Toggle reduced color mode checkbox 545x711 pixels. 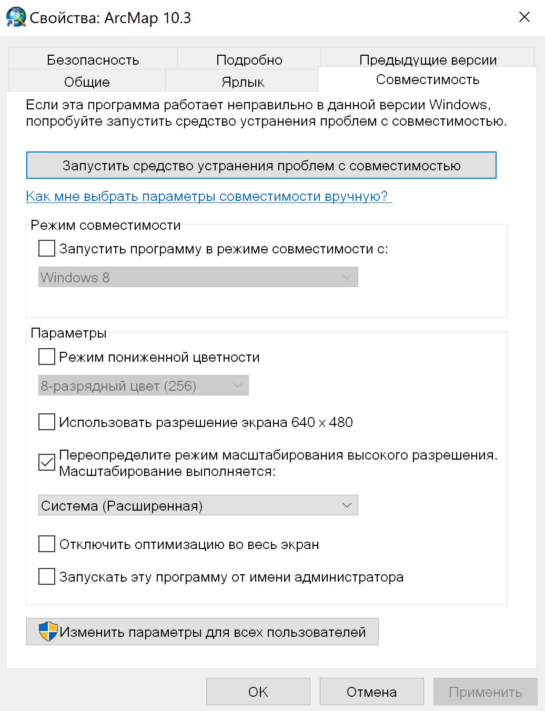point(47,357)
